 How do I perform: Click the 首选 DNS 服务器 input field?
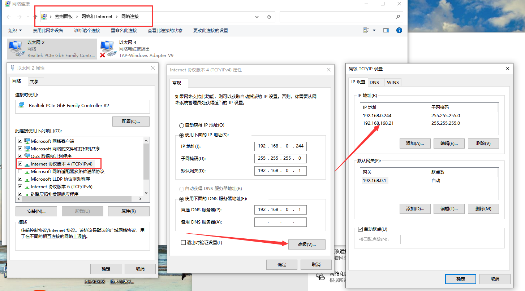point(280,210)
